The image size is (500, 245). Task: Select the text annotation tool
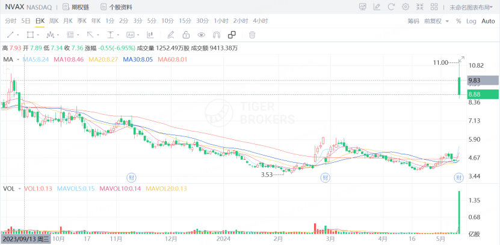(x=131, y=34)
